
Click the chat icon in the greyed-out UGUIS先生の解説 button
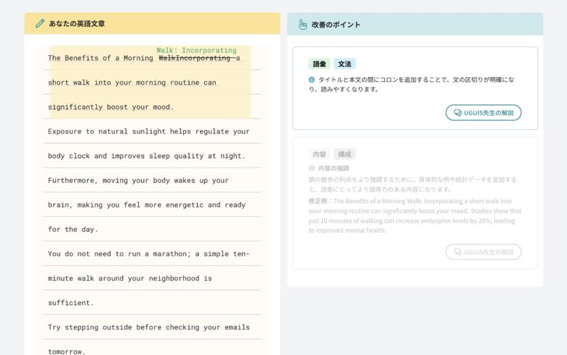pyautogui.click(x=457, y=252)
